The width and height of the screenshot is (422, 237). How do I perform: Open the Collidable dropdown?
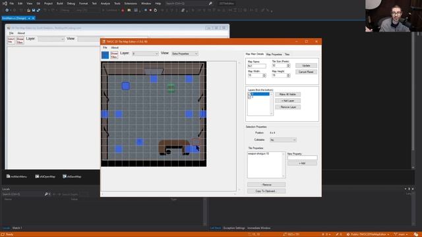pos(283,140)
